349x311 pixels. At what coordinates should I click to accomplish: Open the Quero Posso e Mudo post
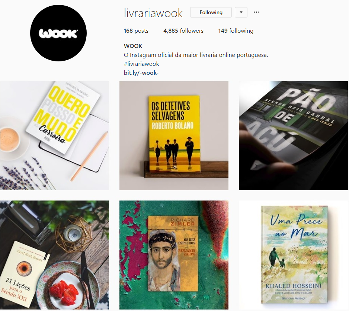[x=55, y=135]
